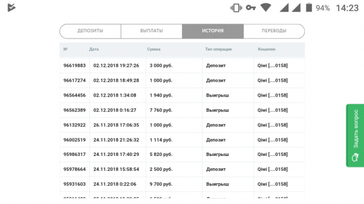Image resolution: width=364 pixels, height=204 pixels.
Task: Click Qiwi wallet in row 95931603
Action: (272, 184)
